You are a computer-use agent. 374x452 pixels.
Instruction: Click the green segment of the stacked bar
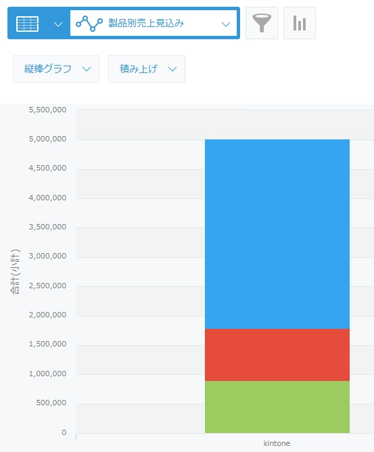pyautogui.click(x=277, y=407)
